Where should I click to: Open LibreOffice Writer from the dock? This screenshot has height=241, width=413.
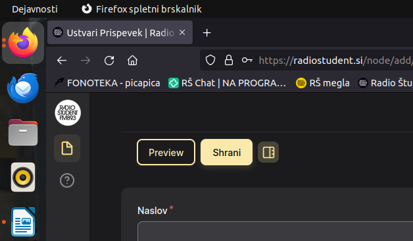[x=23, y=222]
